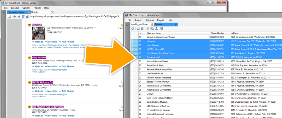
Task: Expand the side panel in the right window
Action: [x=127, y=24]
